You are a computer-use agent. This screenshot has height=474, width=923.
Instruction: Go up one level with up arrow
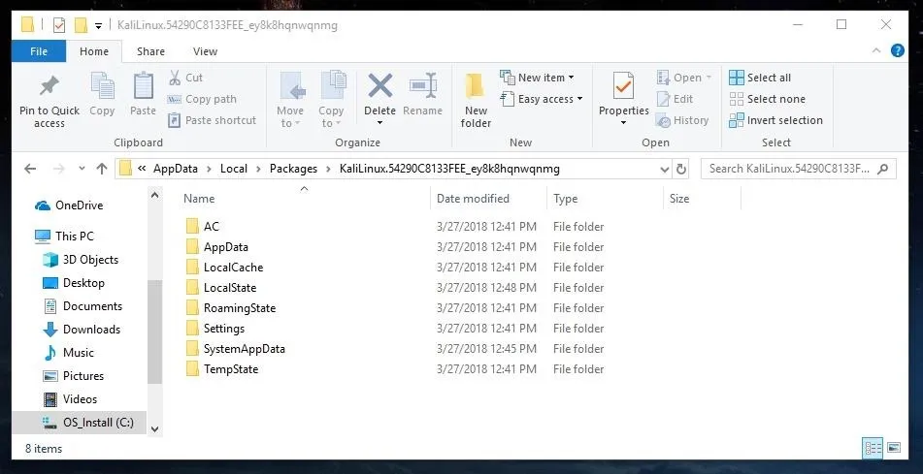[102, 169]
